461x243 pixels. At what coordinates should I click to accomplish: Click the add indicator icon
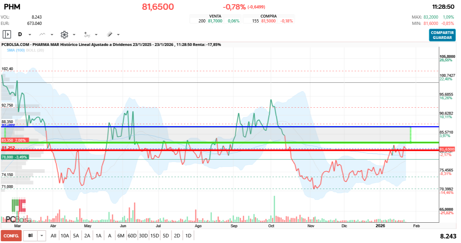point(87,34)
